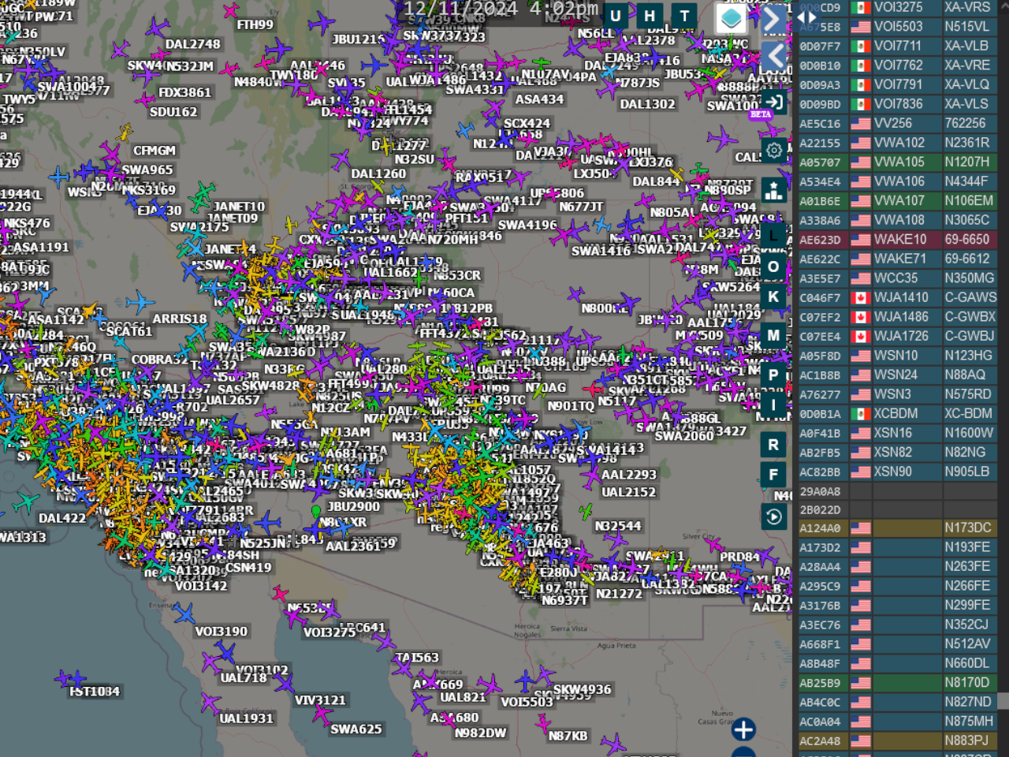Image resolution: width=1009 pixels, height=757 pixels.
Task: Click the R button on the map sidebar
Action: coord(773,445)
